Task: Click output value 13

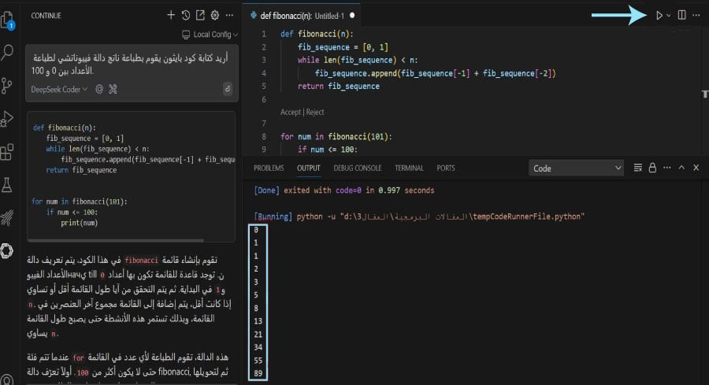Action: [x=258, y=321]
